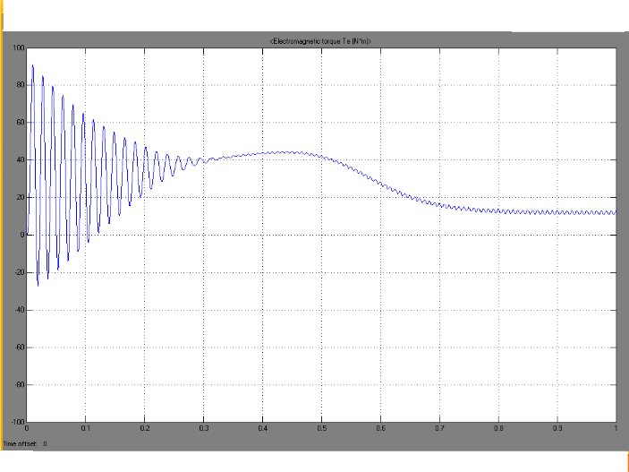This screenshot has height=472, width=629.
Task: Click the 0.7 tick label on x-axis
Action: point(438,429)
